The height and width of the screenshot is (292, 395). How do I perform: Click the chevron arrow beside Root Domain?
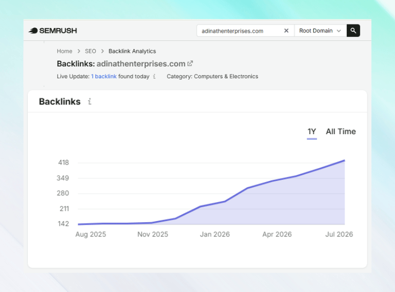339,31
